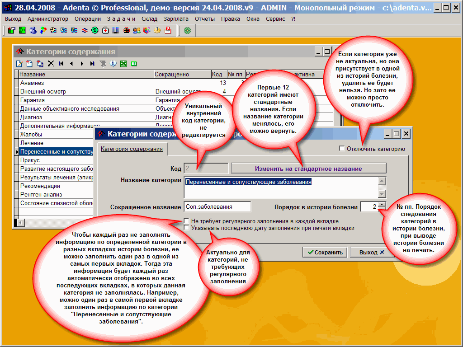This screenshot has width=463, height=347.
Task: Click the green flower icon in toolbar
Action: pos(187,30)
